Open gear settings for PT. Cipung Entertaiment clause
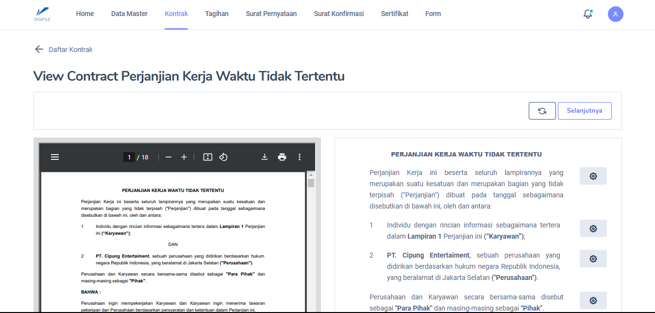 (593, 259)
